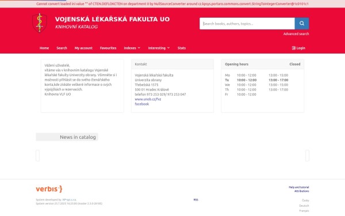Screen dimensions: 345x216
Task: Click carousel previous arrow
Action: click(37, 156)
